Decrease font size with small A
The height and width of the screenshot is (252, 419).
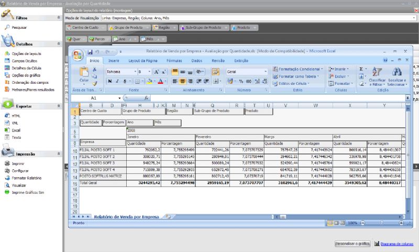(164, 72)
